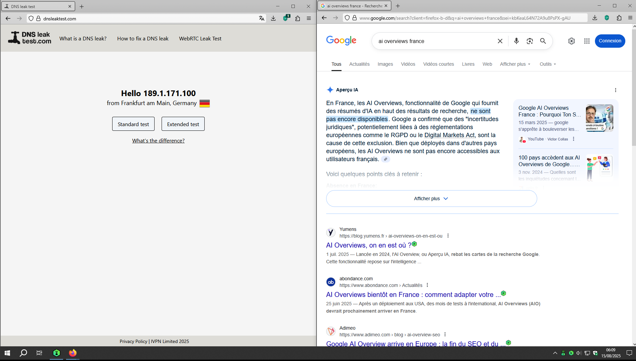Viewport: 636px width, 361px height.
Task: Go back in the DNS leak test window
Action: 8,18
